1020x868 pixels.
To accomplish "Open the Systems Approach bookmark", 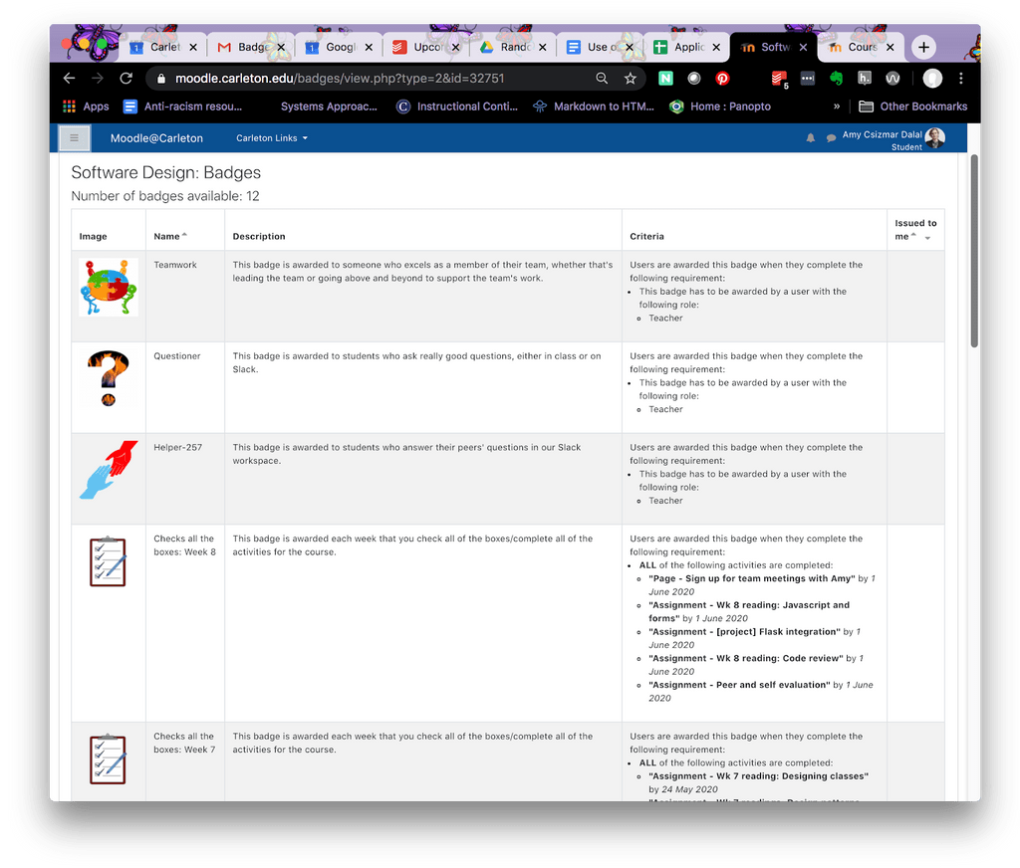I will 329,106.
